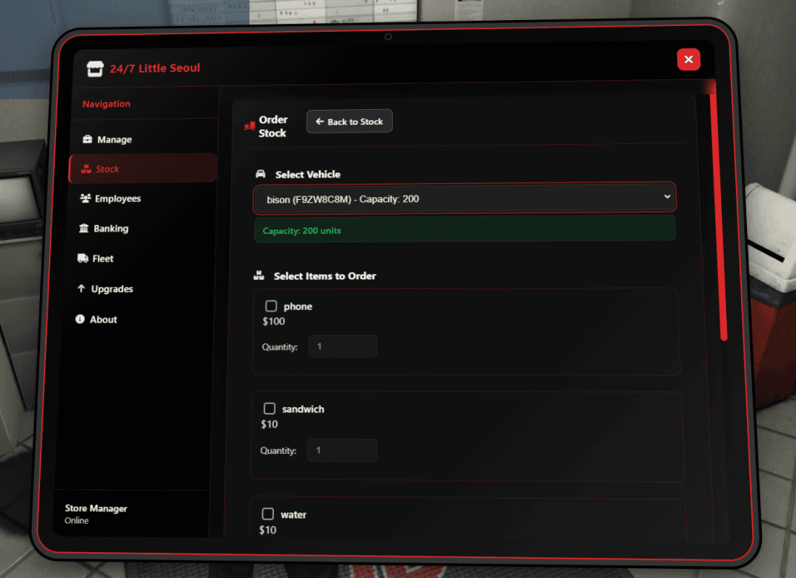Open the Select Vehicle dropdown

465,198
